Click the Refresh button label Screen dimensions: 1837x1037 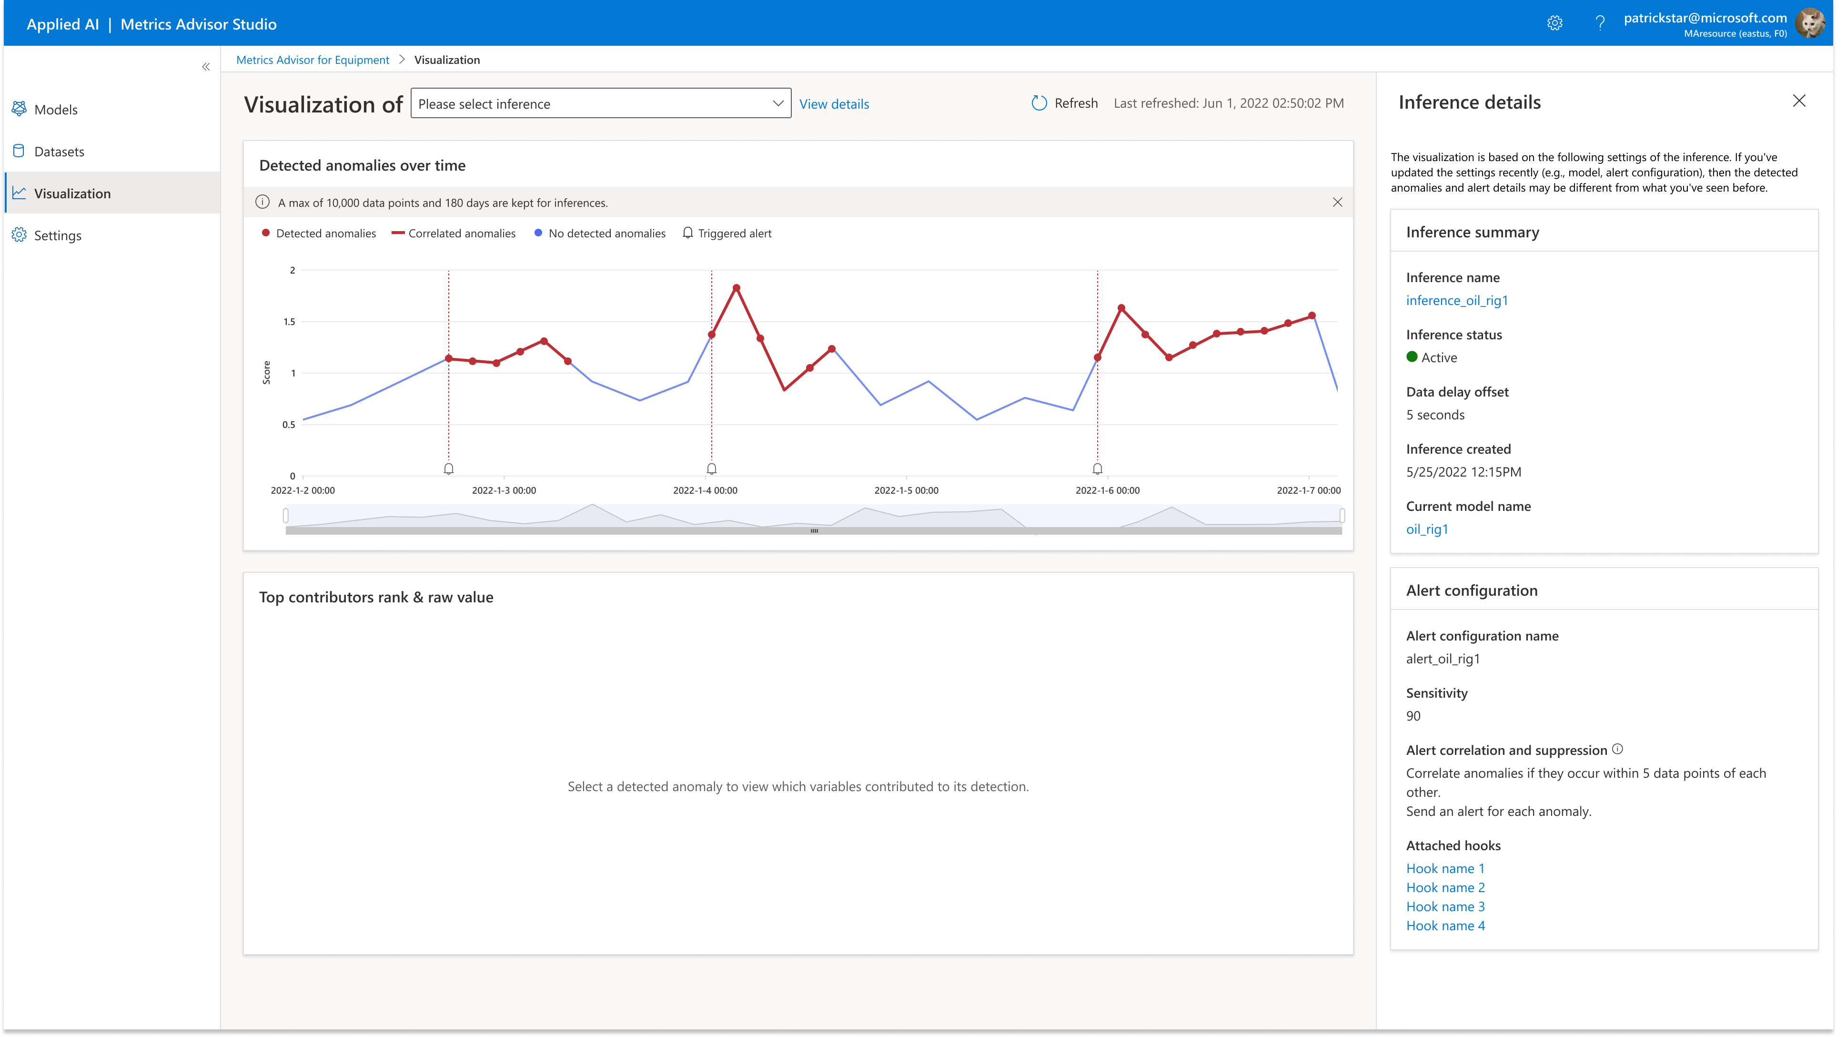(1076, 103)
